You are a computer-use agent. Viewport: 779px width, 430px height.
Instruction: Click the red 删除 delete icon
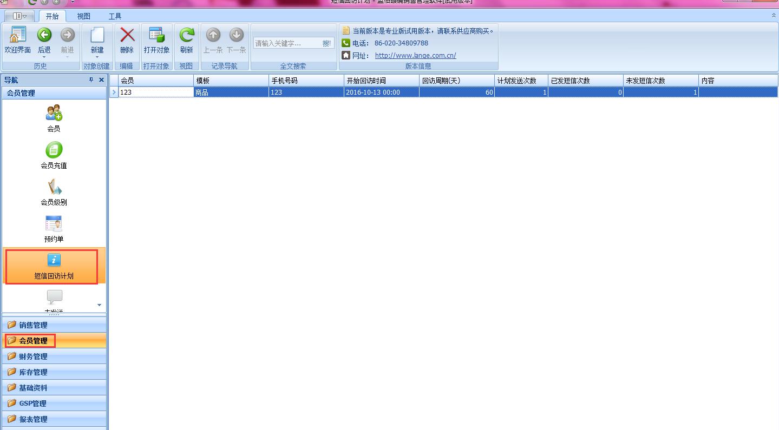pos(127,36)
